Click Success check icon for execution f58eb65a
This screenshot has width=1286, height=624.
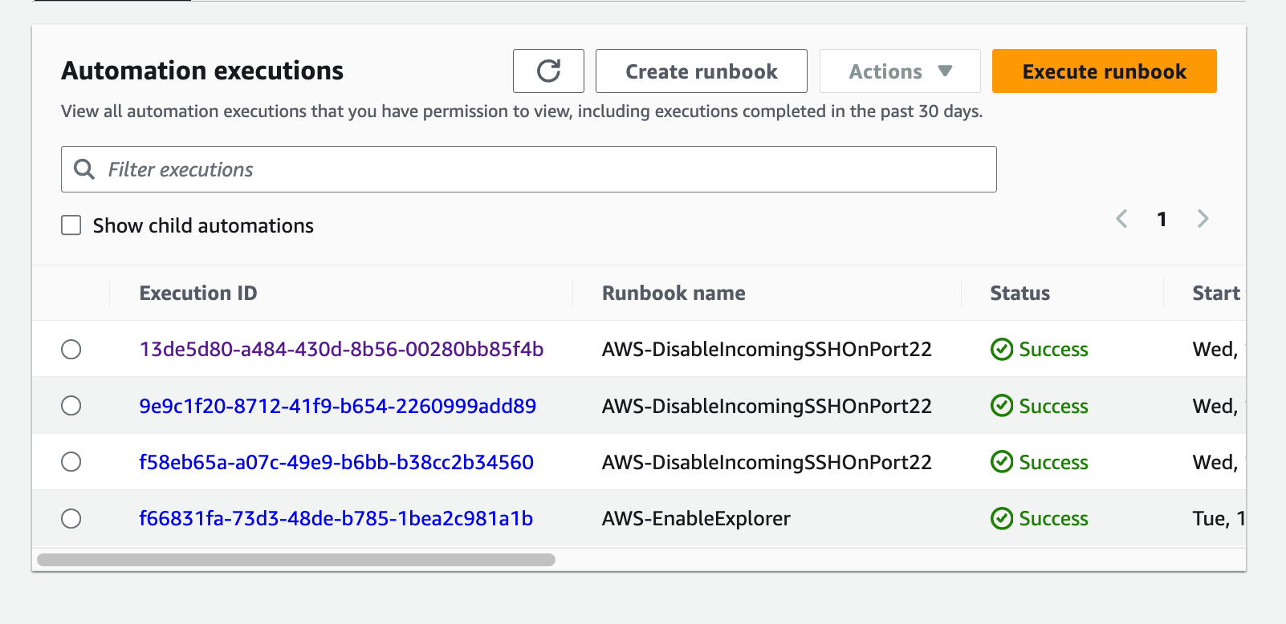[x=1002, y=462]
